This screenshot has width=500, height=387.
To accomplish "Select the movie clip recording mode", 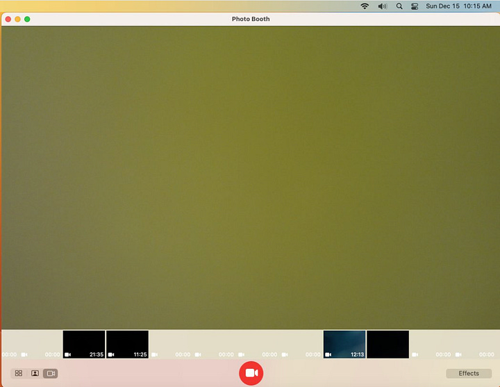I will (51, 373).
